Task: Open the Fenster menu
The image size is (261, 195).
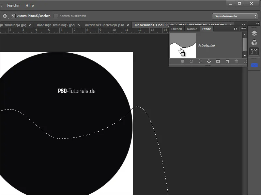Action: click(13, 6)
